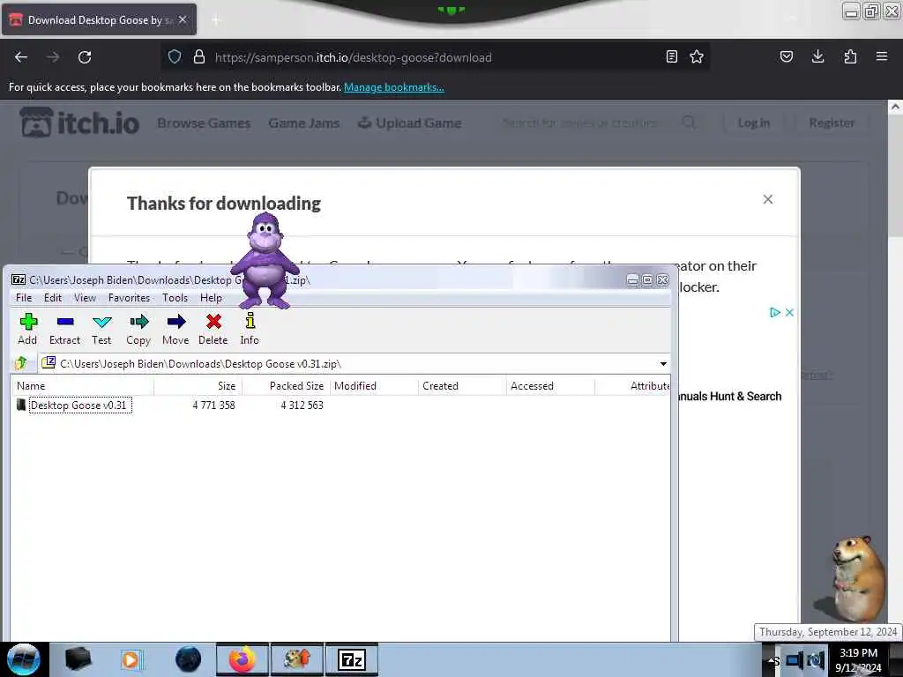Image resolution: width=903 pixels, height=677 pixels.
Task: Sort by the Modified column header
Action: coord(374,386)
